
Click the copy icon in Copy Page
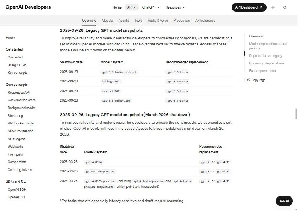(249, 80)
